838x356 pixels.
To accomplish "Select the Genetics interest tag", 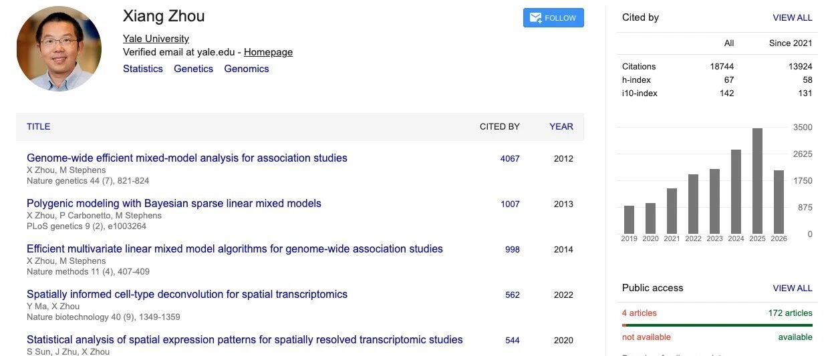I will tap(193, 69).
